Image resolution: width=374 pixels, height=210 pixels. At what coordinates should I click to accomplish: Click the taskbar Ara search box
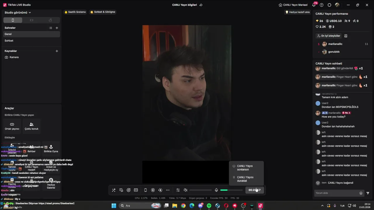(x=141, y=206)
